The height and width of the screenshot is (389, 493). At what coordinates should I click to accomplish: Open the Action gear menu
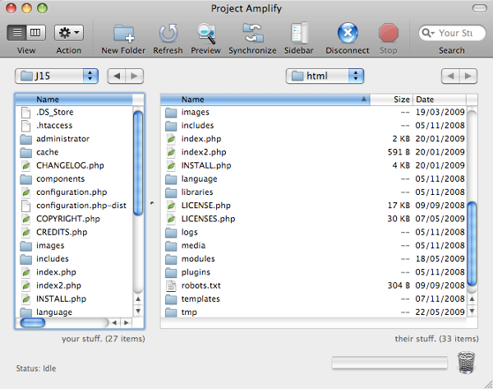[69, 33]
